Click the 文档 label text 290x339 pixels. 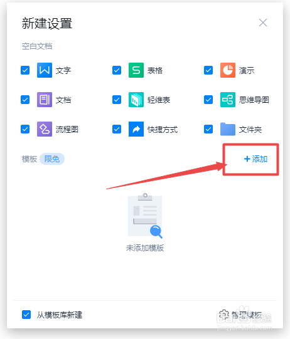pyautogui.click(x=63, y=100)
